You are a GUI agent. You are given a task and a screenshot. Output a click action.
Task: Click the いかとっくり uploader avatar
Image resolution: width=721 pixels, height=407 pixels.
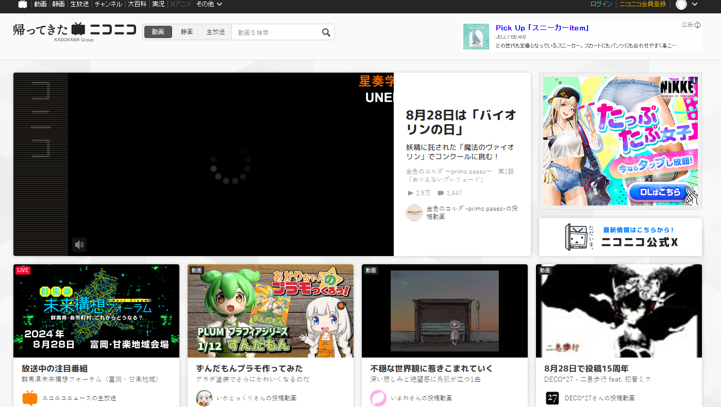204,398
